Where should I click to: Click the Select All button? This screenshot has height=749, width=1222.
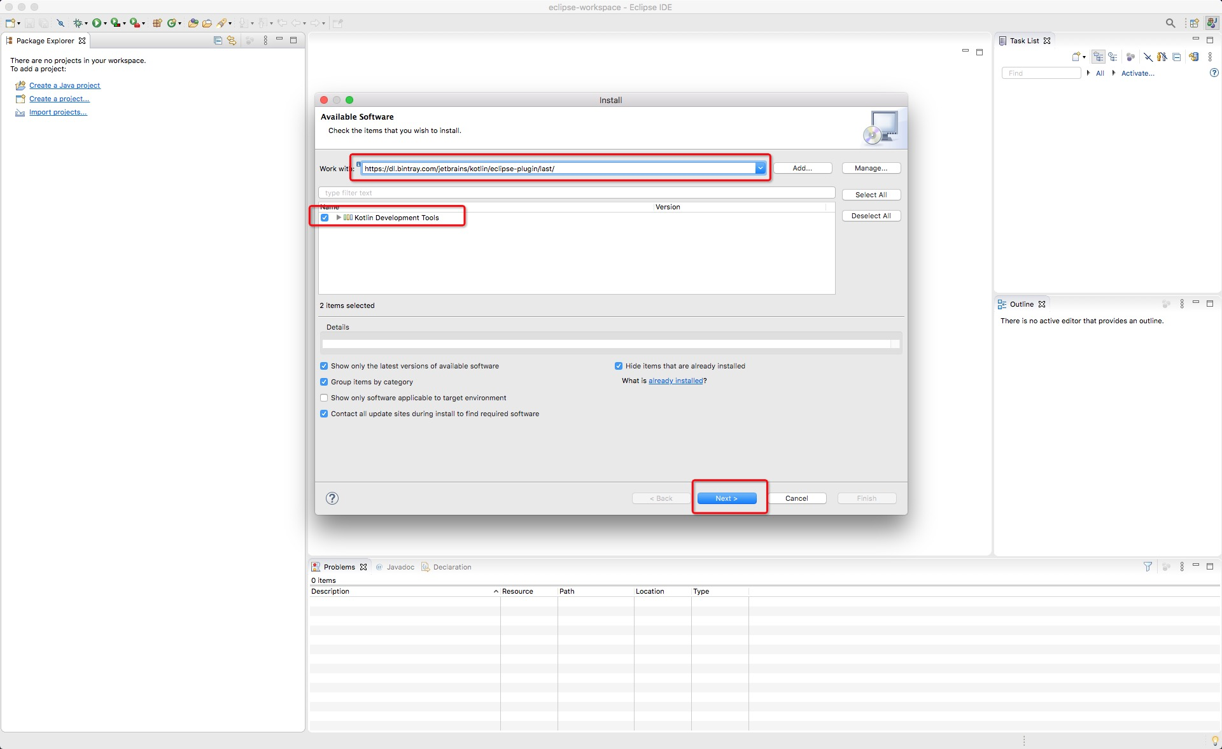(x=871, y=195)
